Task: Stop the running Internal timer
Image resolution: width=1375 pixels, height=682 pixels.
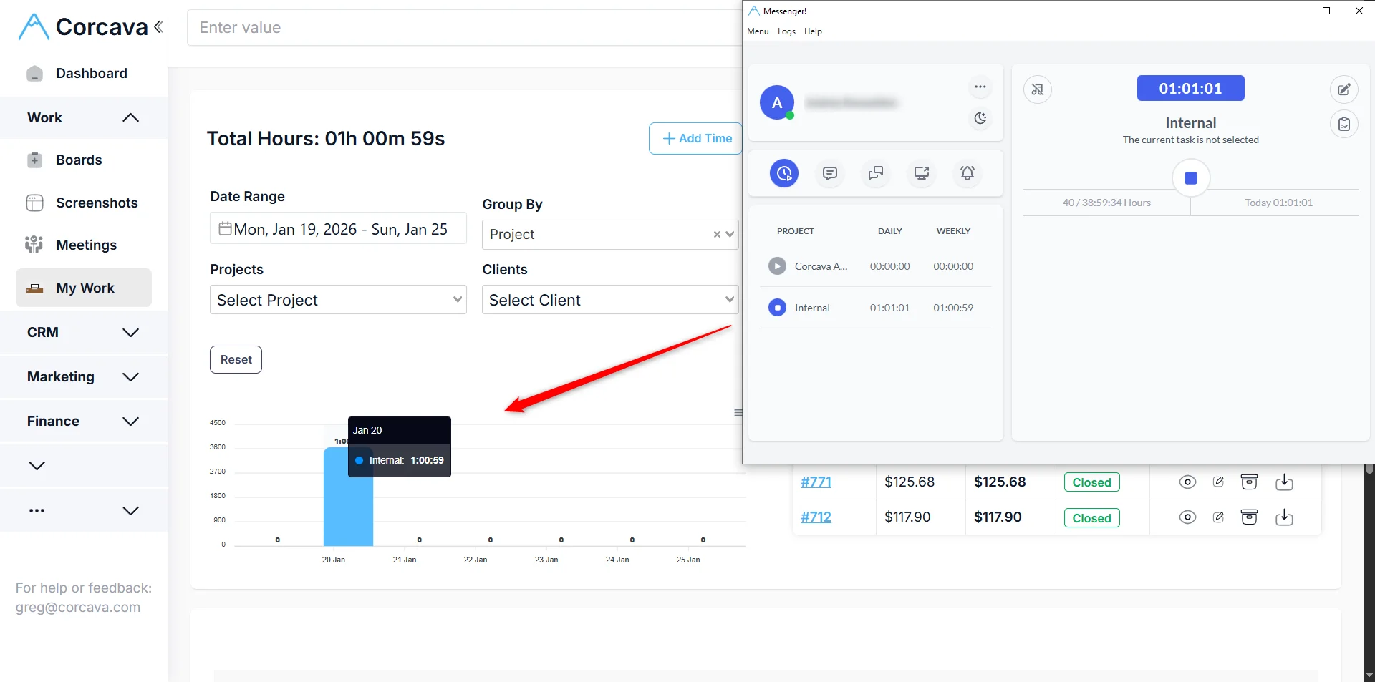Action: click(1190, 178)
